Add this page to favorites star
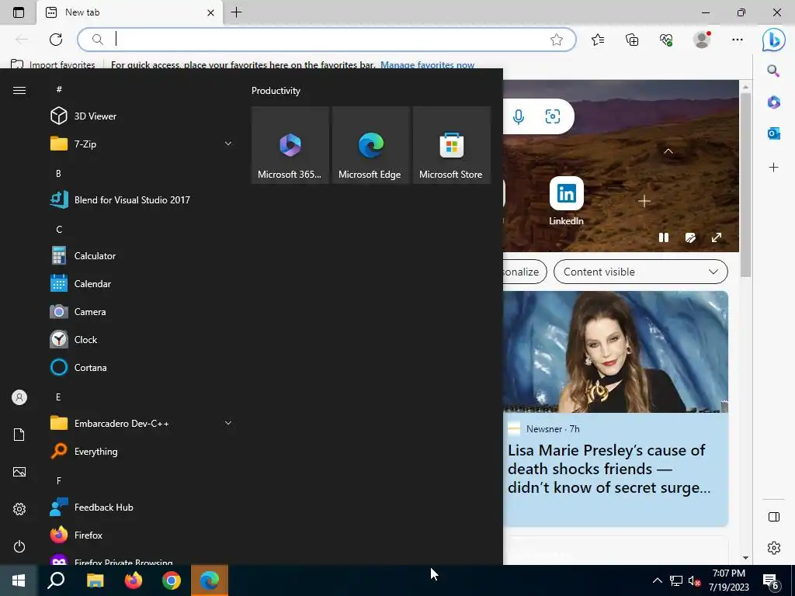The image size is (795, 596). (x=556, y=40)
